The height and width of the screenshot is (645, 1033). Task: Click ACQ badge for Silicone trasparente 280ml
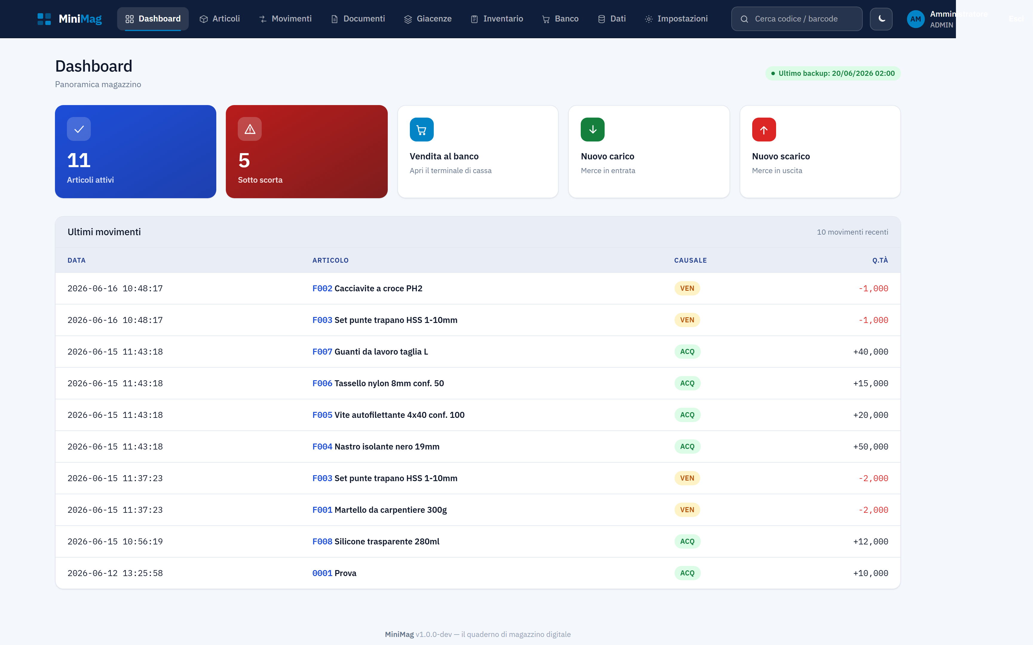tap(687, 541)
